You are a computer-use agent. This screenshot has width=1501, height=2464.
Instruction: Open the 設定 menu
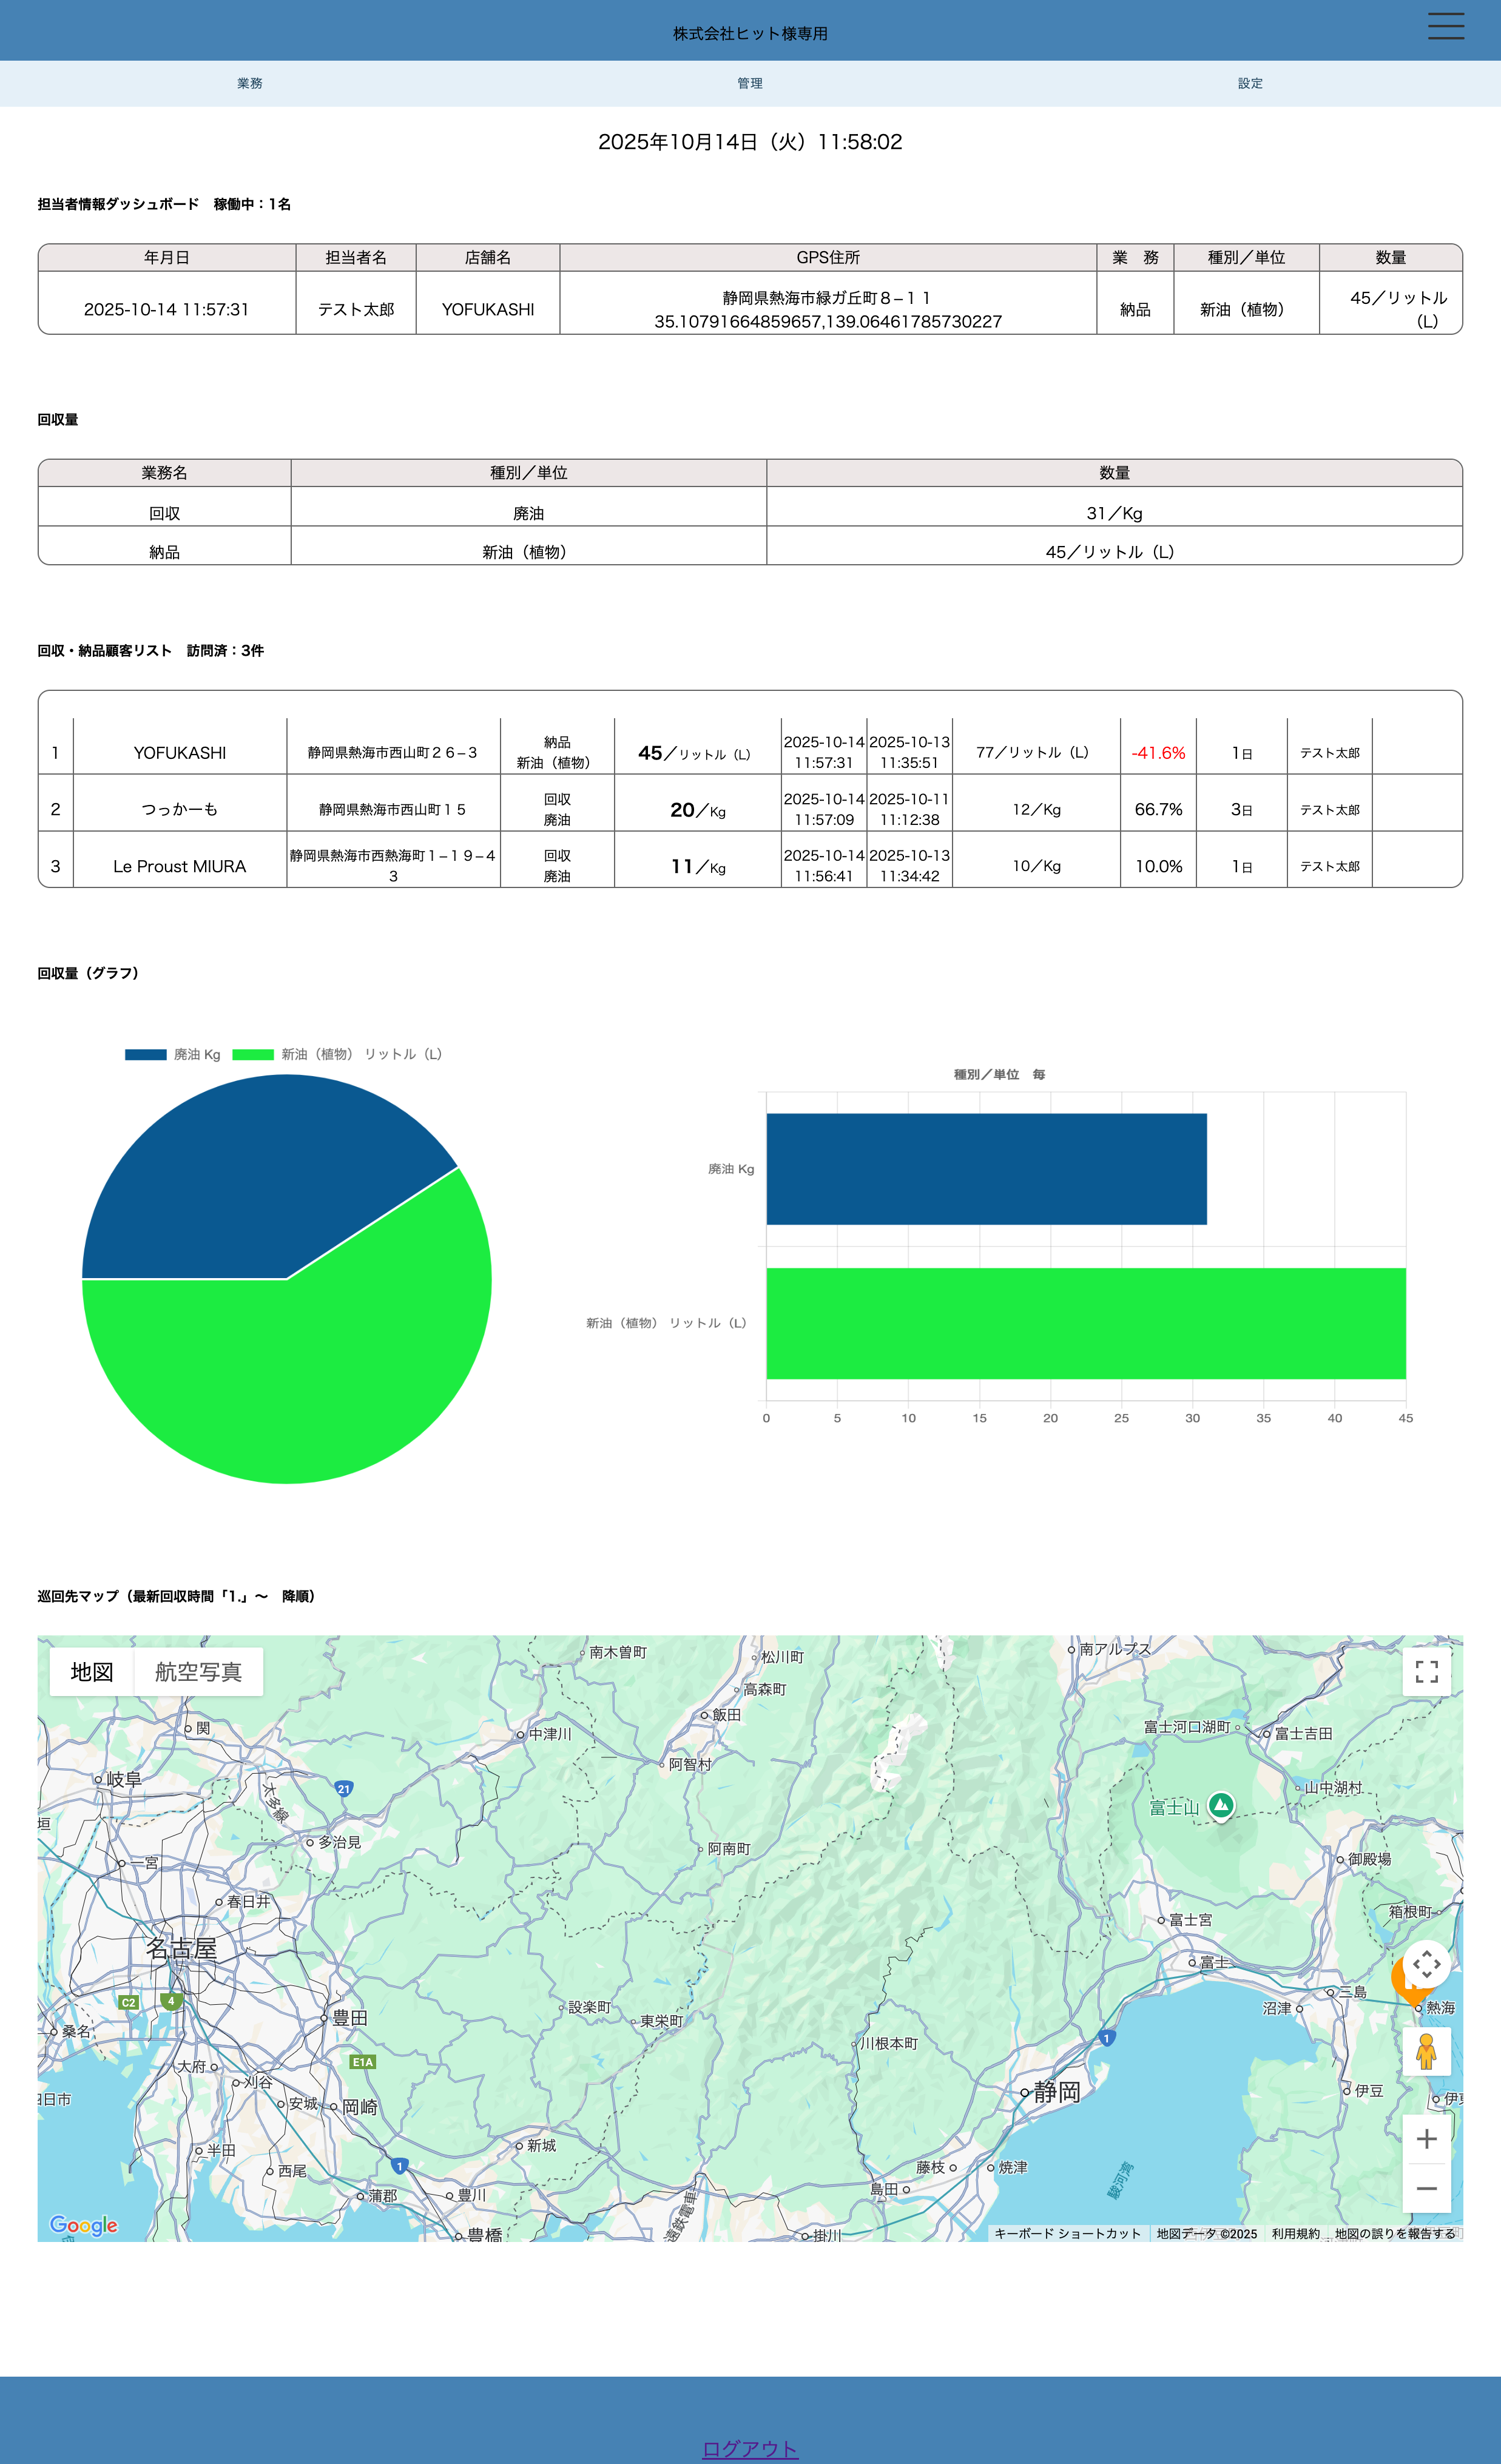point(1250,83)
